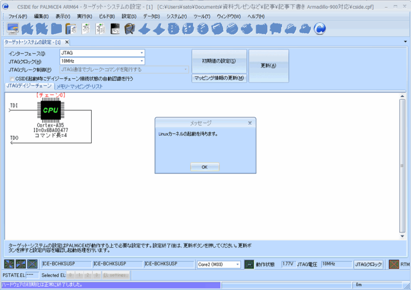Click the operation status monitor icon
Image resolution: width=411 pixels, height=290 pixels.
click(x=249, y=264)
